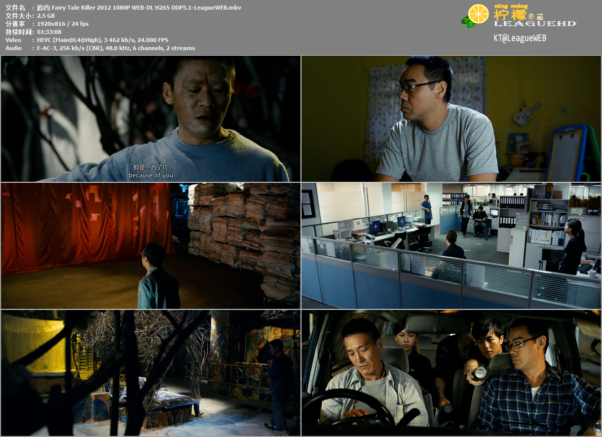
Task: Open thumbnail of dark alley with bare branches
Action: (151, 373)
